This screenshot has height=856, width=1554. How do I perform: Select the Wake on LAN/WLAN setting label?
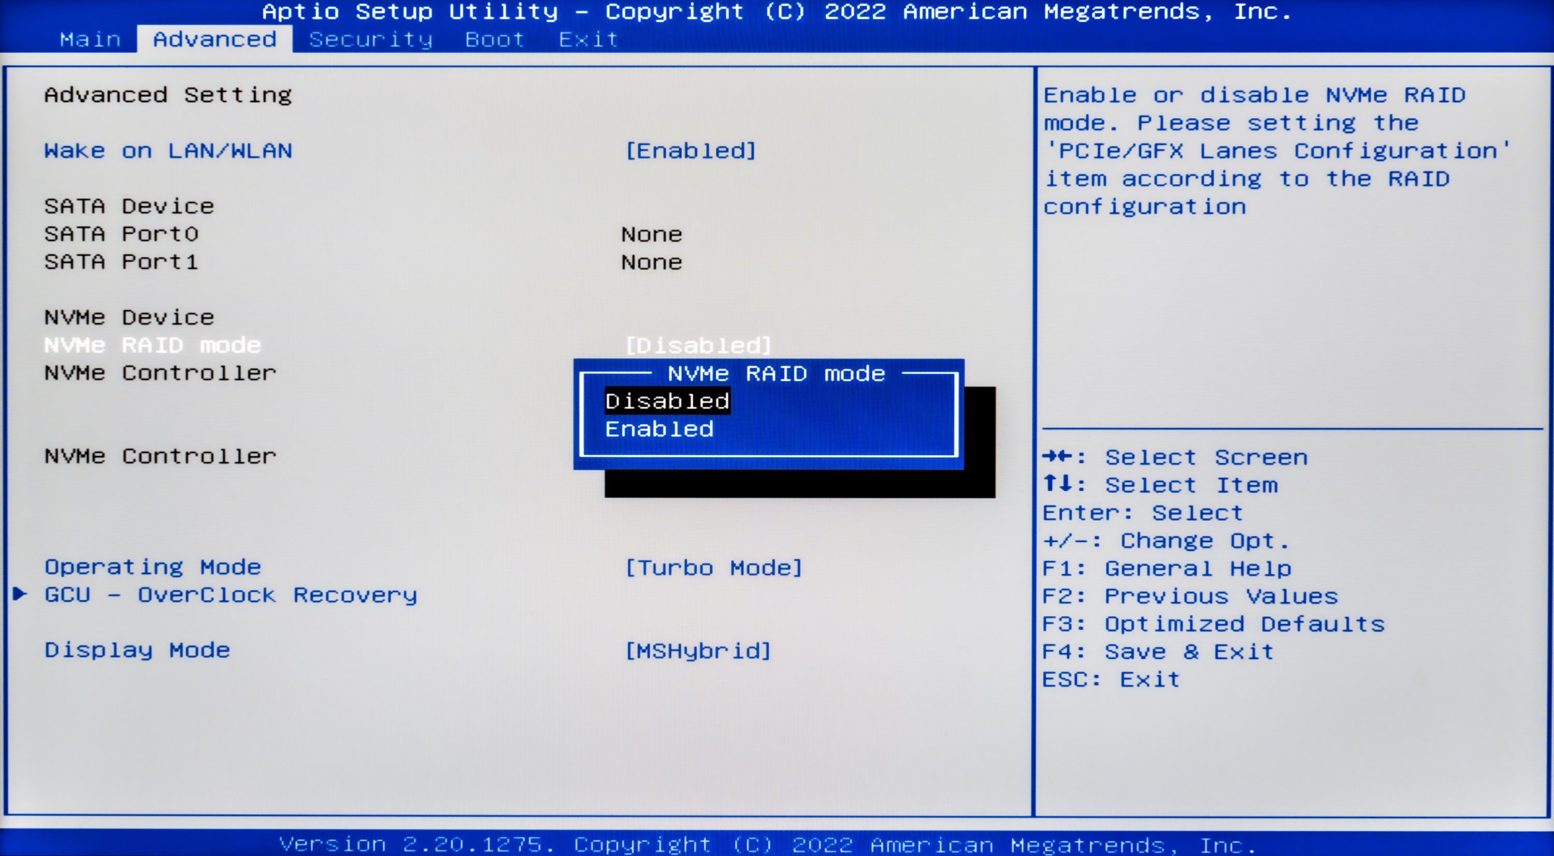(168, 151)
